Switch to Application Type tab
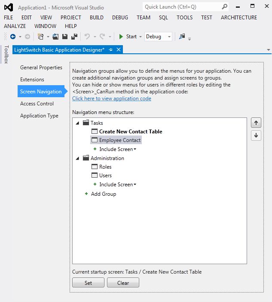The width and height of the screenshot is (272, 302). 39,116
